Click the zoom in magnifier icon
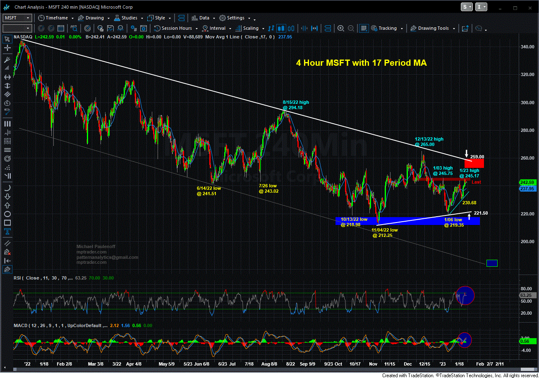539x378 pixels. click(340, 28)
